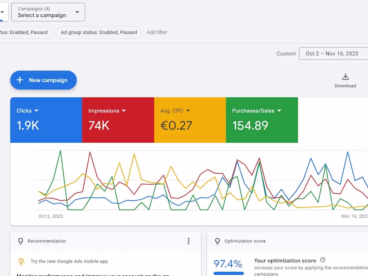Click the lightbulb beside 'Try the new Google Ads mobile app'

21,261
